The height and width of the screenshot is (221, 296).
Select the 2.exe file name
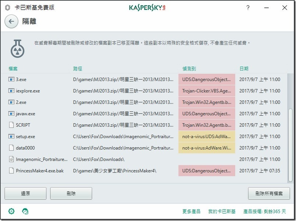click(x=21, y=102)
